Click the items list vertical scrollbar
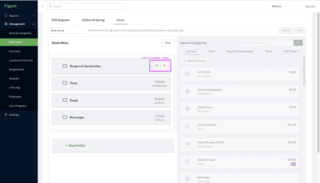This screenshot has width=320, height=183. [304, 71]
